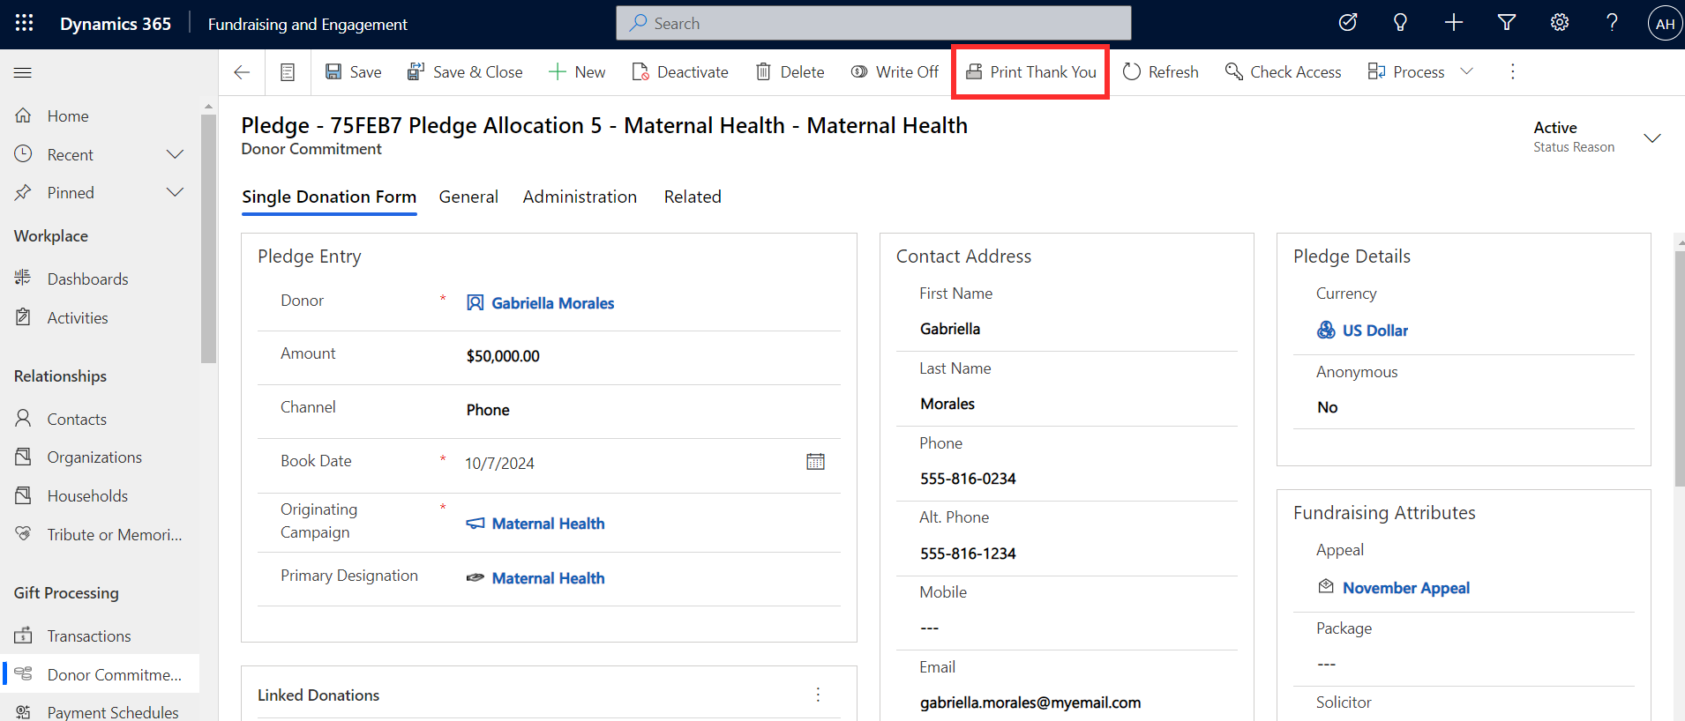Open donor Gabriella Morales link
Screen dimensions: 1685x721
[x=552, y=303]
